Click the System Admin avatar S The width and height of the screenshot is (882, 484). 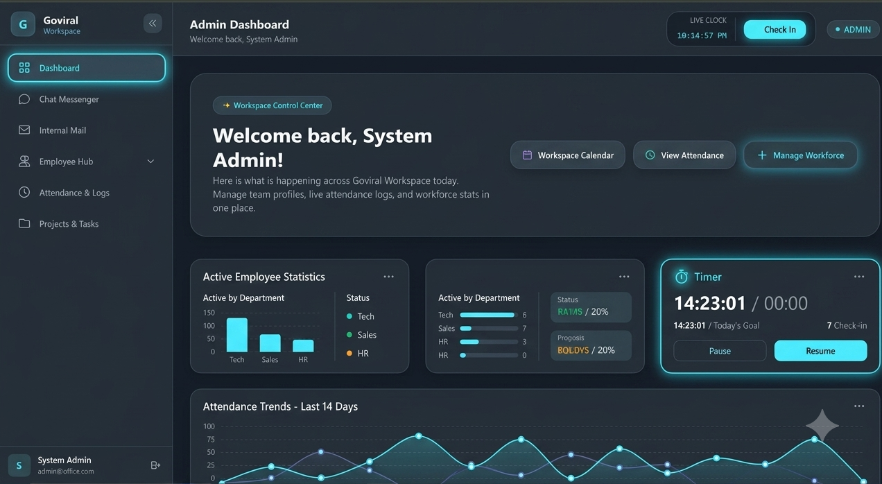click(19, 465)
